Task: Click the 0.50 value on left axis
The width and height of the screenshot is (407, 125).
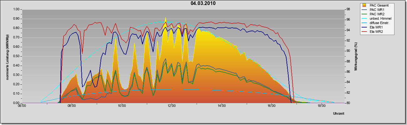Action: tap(16, 56)
